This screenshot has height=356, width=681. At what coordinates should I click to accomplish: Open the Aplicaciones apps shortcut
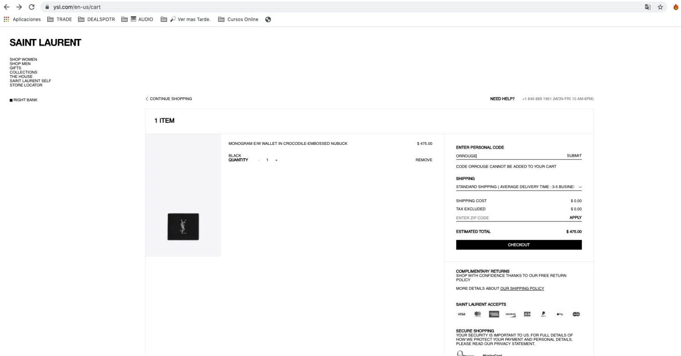pyautogui.click(x=22, y=19)
